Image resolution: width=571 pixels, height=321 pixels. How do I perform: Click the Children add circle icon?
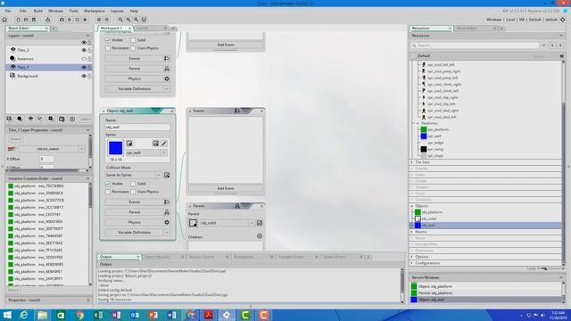(x=260, y=236)
